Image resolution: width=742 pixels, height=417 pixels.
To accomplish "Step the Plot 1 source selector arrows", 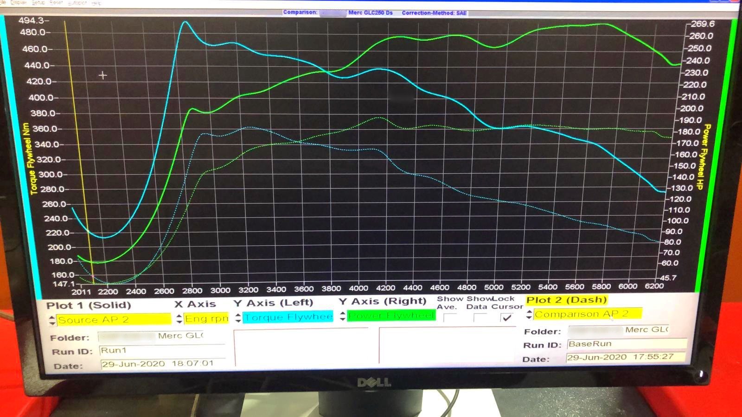I will pos(51,320).
